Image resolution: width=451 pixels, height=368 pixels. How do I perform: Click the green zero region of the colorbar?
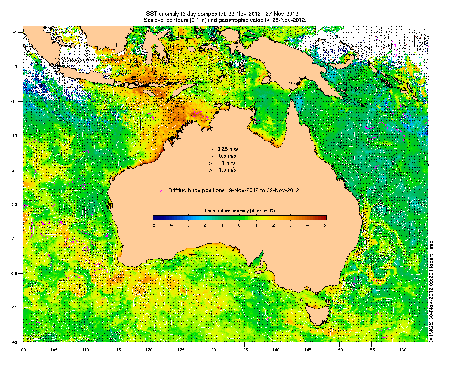click(239, 218)
